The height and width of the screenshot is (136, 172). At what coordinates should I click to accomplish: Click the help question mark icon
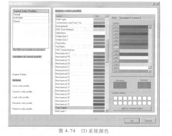154,4
